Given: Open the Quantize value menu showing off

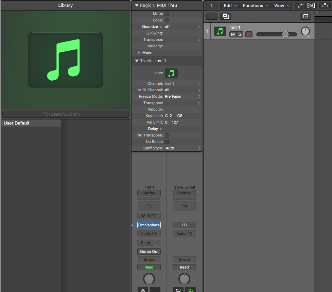Looking at the screenshot, I should point(182,27).
